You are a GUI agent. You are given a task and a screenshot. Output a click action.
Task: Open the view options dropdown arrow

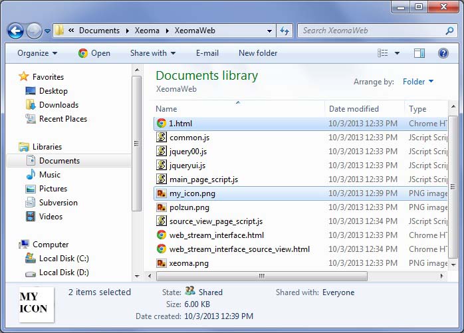398,53
